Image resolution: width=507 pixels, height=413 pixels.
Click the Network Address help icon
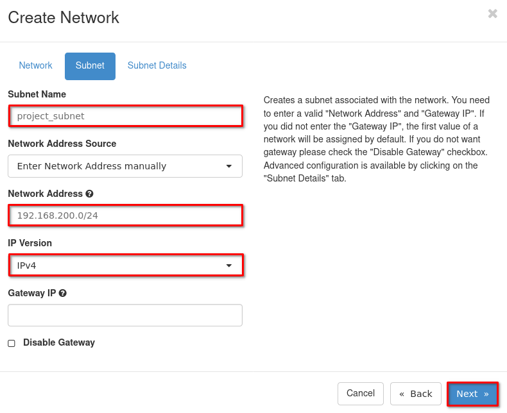click(90, 194)
